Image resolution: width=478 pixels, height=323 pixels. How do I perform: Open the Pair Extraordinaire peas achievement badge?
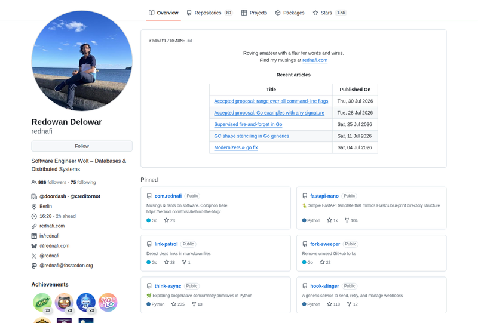[x=42, y=303]
